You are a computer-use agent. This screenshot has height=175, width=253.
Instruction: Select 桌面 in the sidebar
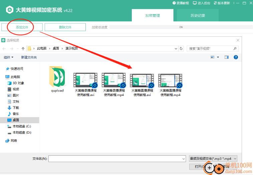pos(19,120)
